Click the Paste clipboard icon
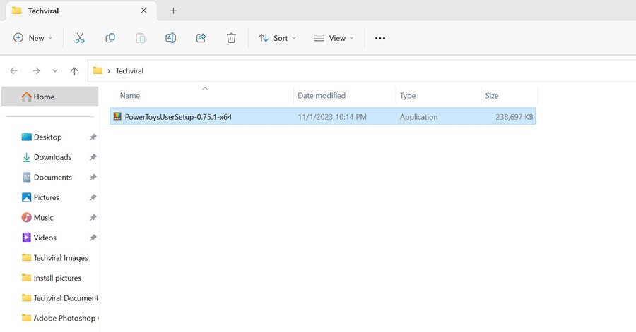Screen dimensions: 636x332 coord(141,38)
